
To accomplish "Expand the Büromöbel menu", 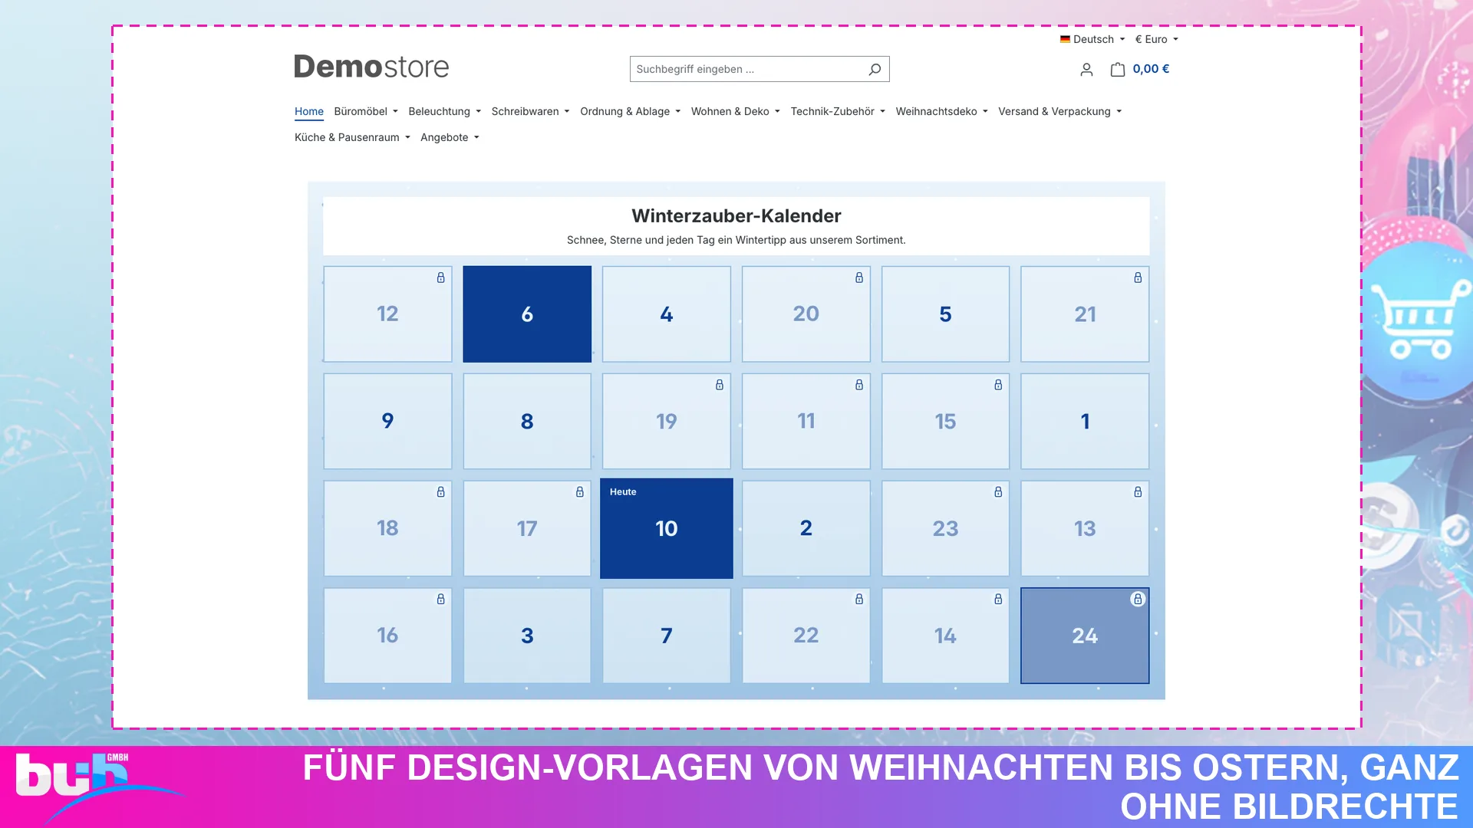I will 366,111.
